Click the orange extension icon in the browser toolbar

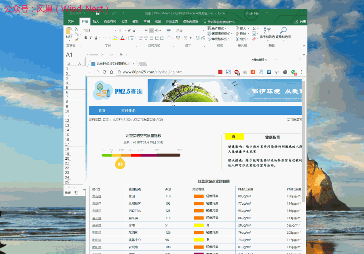click(x=252, y=72)
